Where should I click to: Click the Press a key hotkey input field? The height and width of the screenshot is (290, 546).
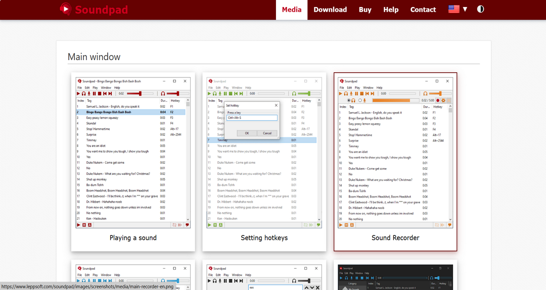click(252, 118)
